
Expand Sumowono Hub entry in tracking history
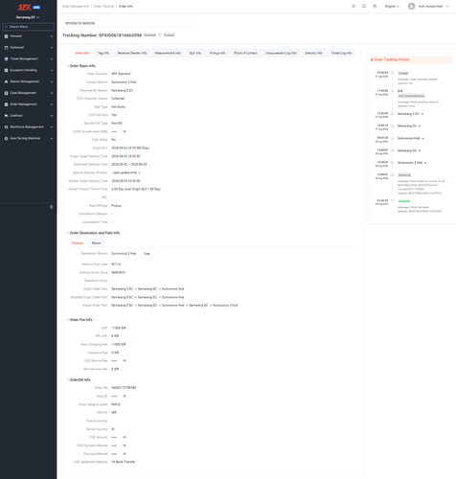(422, 139)
